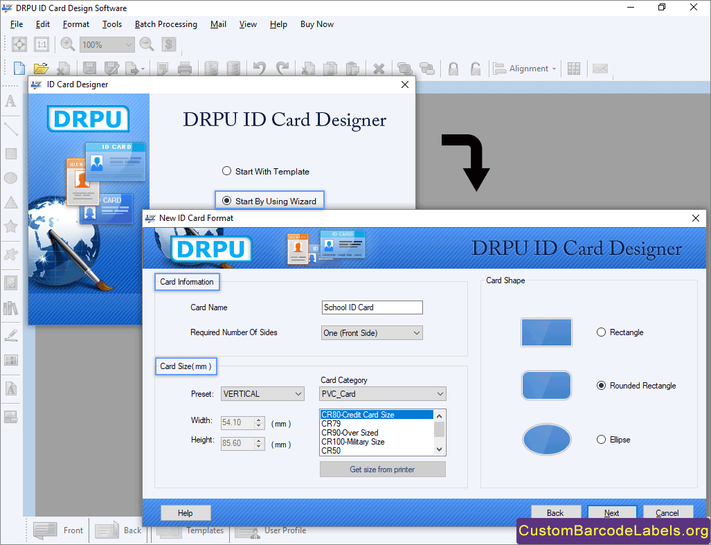This screenshot has width=711, height=545.
Task: Click the delete X icon in toolbar
Action: coord(379,69)
